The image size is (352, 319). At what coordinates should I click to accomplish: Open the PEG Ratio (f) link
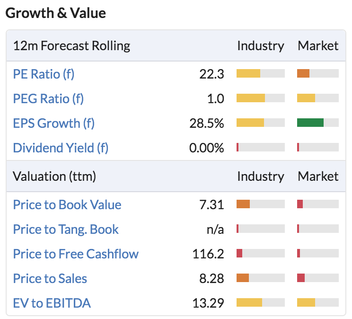48,98
